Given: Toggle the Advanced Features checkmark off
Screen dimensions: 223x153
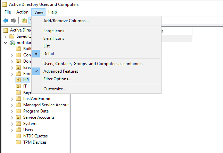Looking at the screenshot, I should 60,71.
